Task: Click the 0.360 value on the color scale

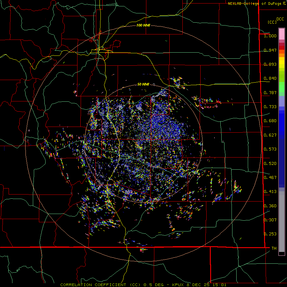Action: click(270, 206)
